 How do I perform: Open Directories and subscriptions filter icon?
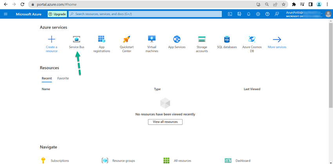tap(239, 14)
